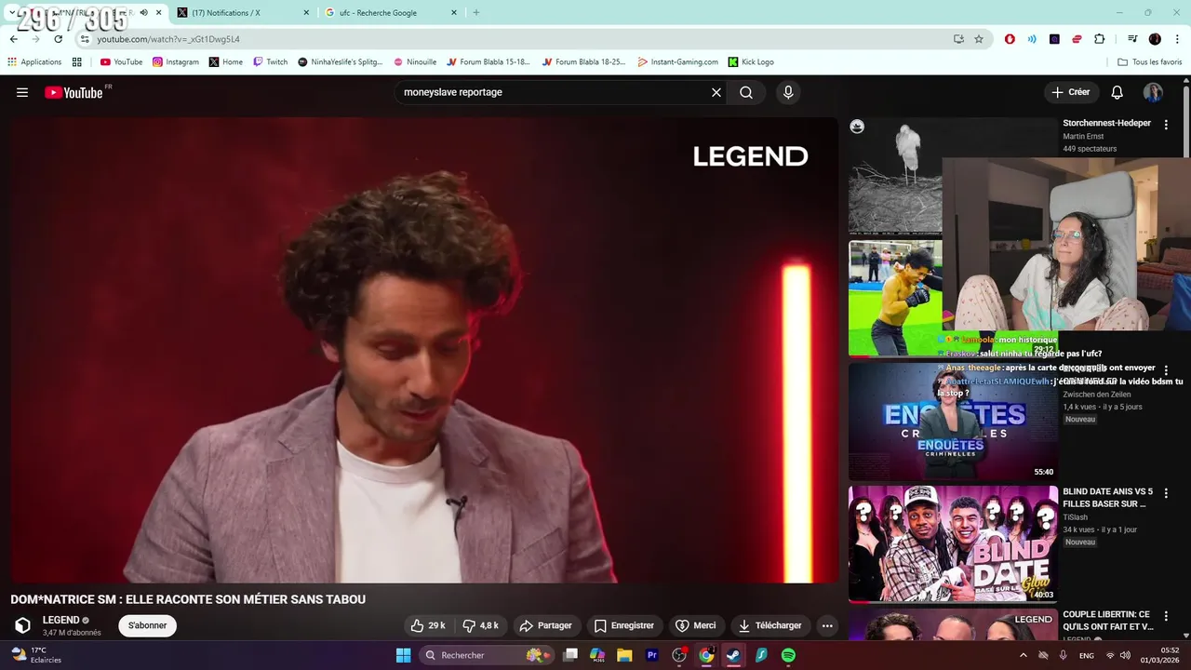Open the blue sound-waves extension icon
The width and height of the screenshot is (1191, 670).
coord(1032,39)
